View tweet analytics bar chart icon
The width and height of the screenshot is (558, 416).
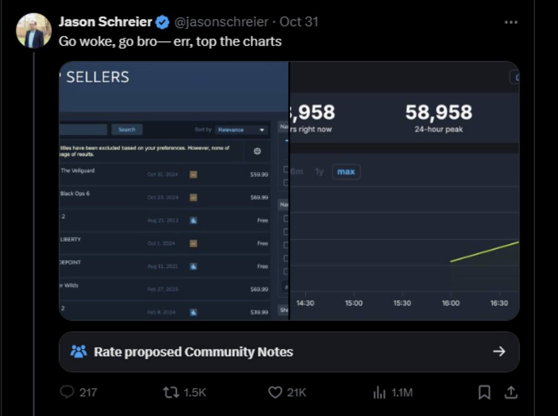point(379,392)
